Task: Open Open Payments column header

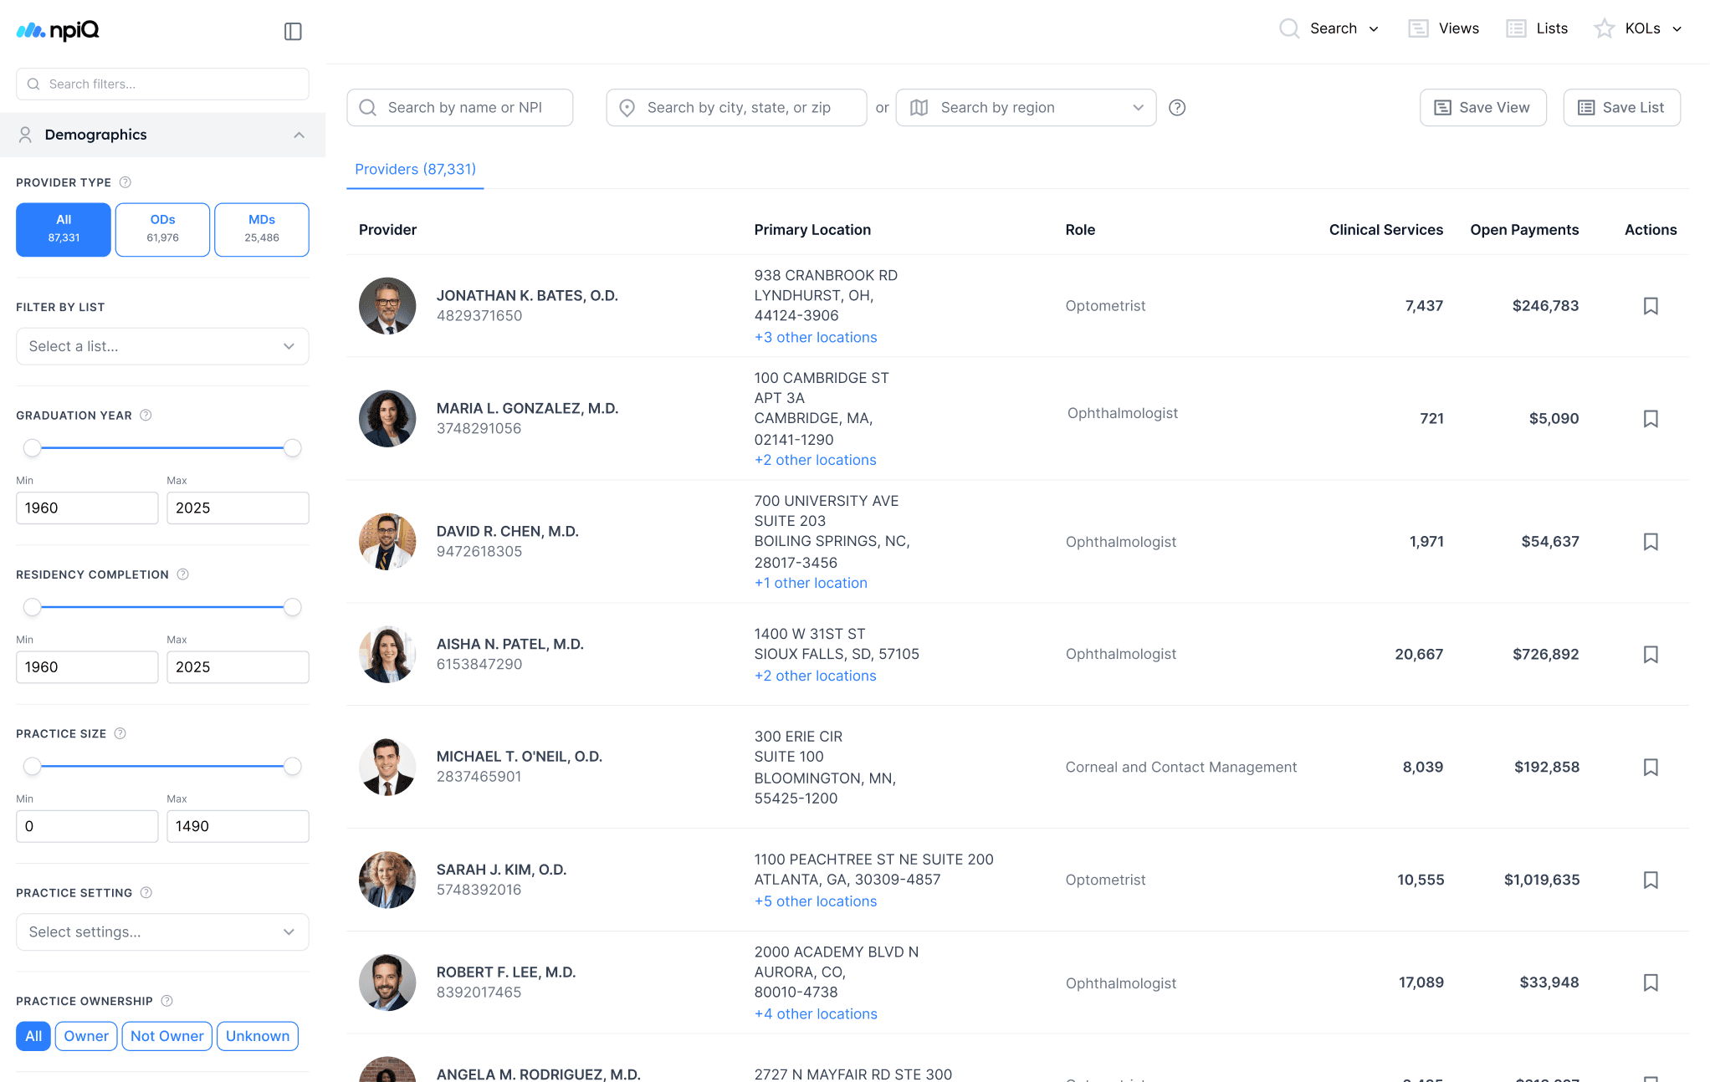Action: pos(1524,230)
